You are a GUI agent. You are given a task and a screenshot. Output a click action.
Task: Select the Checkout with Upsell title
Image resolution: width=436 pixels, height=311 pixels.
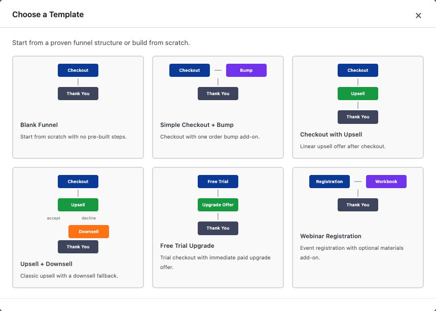[x=331, y=135]
